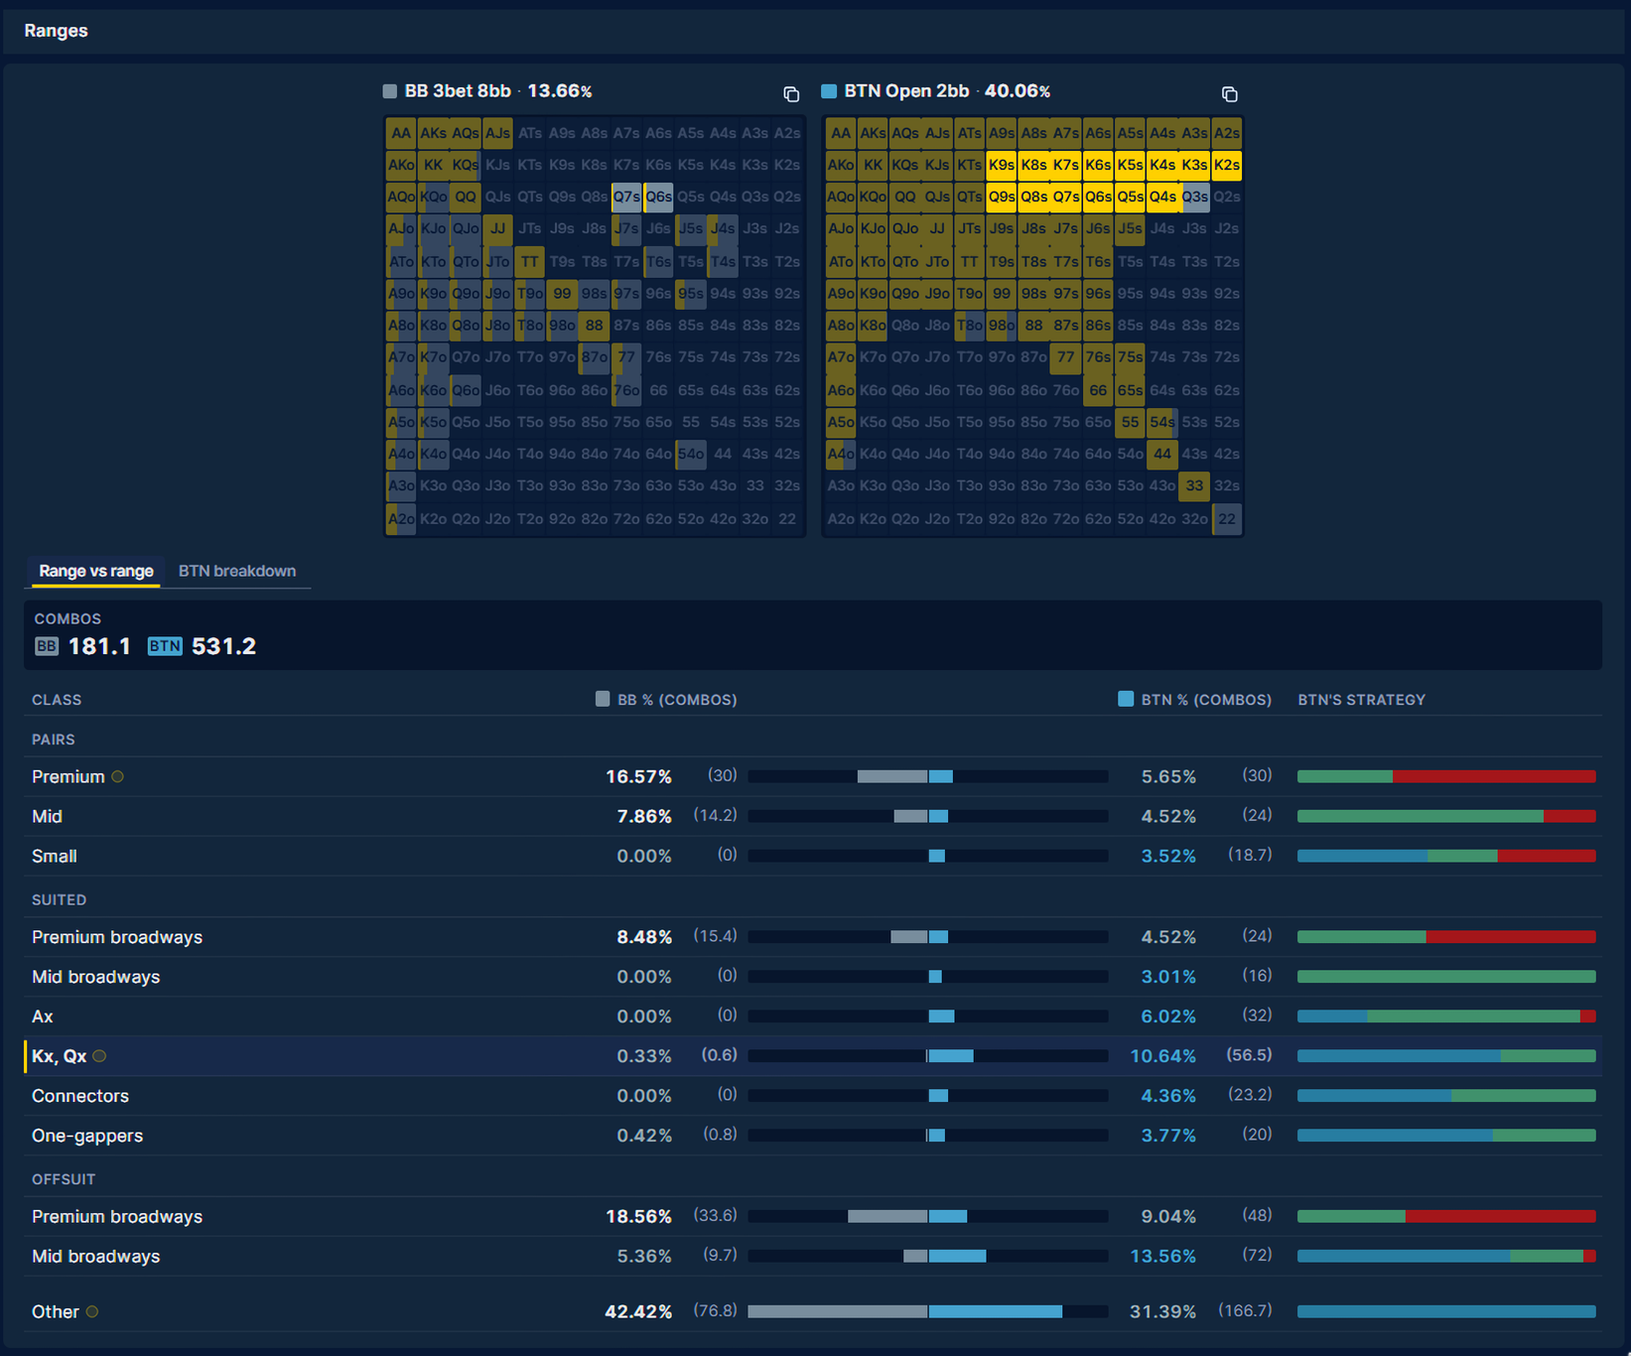Select the Kx, Qx class row
Screen dimensions: 1631x1356
[x=813, y=1056]
